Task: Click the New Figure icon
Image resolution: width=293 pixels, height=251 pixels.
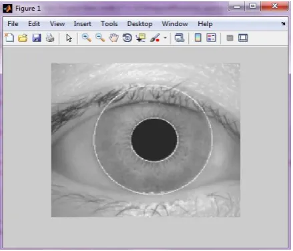Action: point(9,38)
